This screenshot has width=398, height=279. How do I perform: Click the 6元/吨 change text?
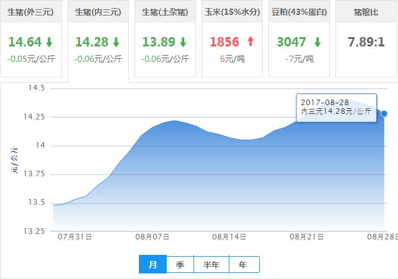(x=232, y=59)
